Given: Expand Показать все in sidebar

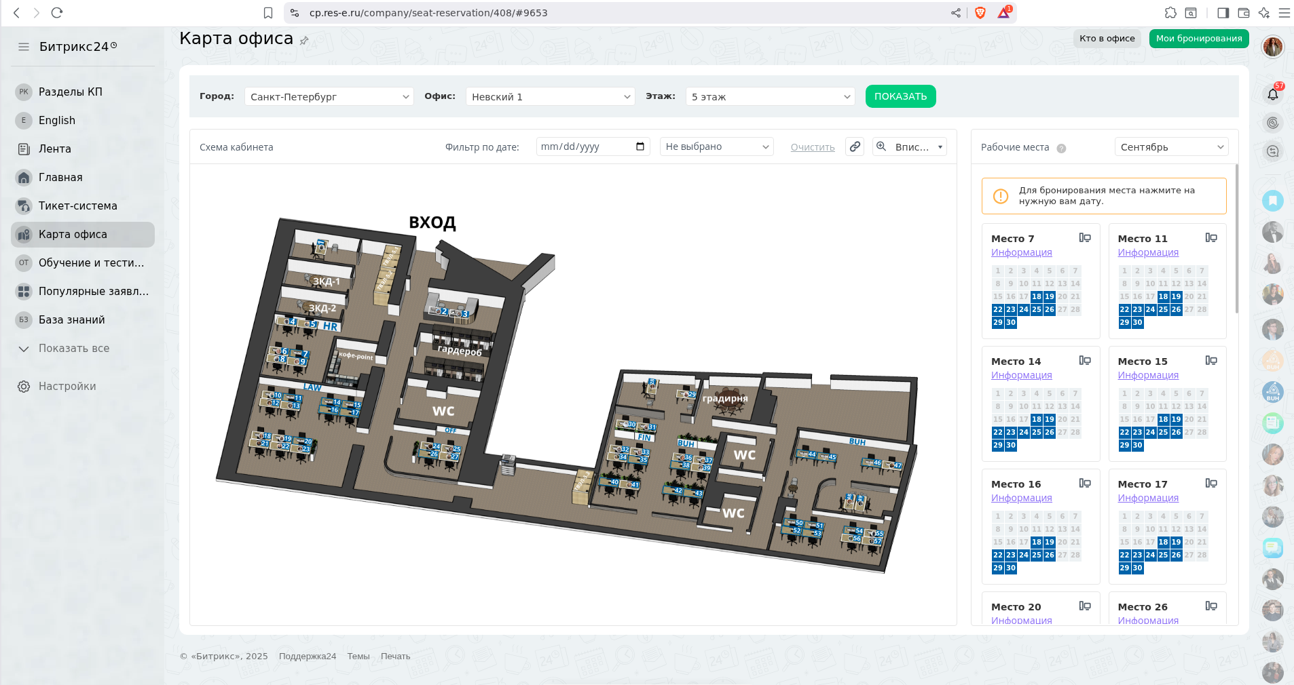Looking at the screenshot, I should click(73, 349).
